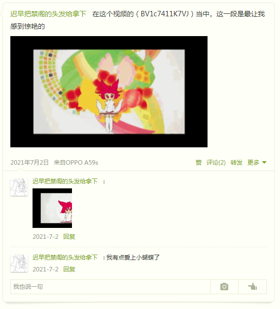Open 评论(2) comments link
Viewport: 280px width, 309px height.
coord(216,163)
